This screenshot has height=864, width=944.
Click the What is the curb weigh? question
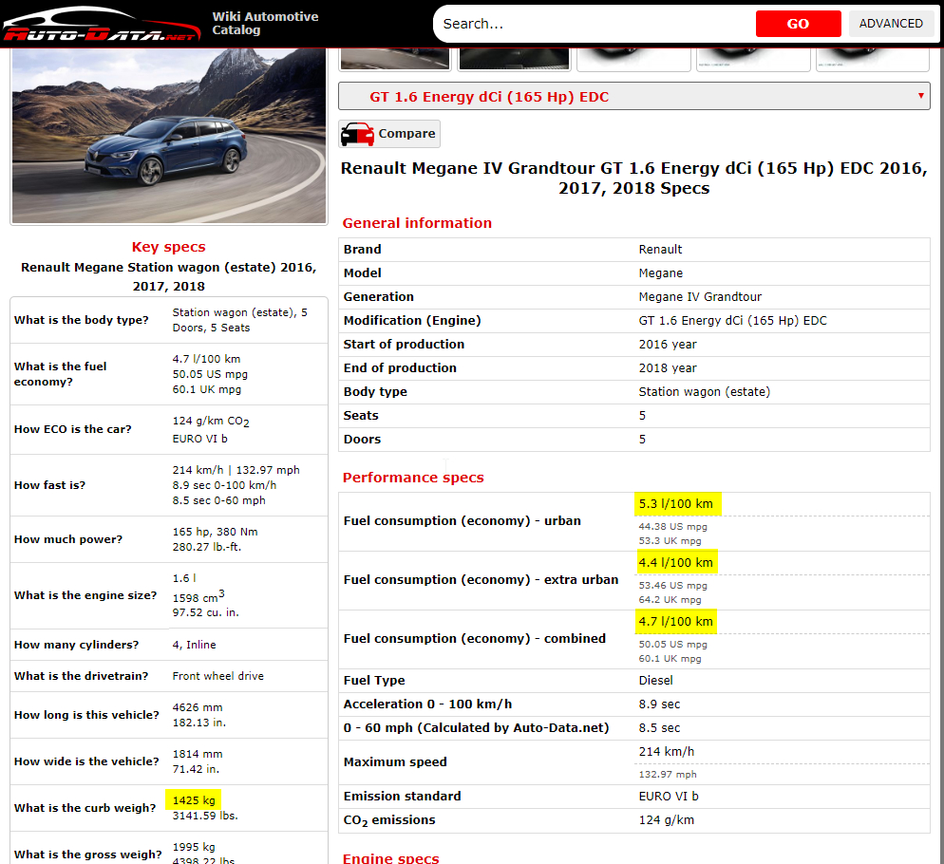[x=85, y=808]
